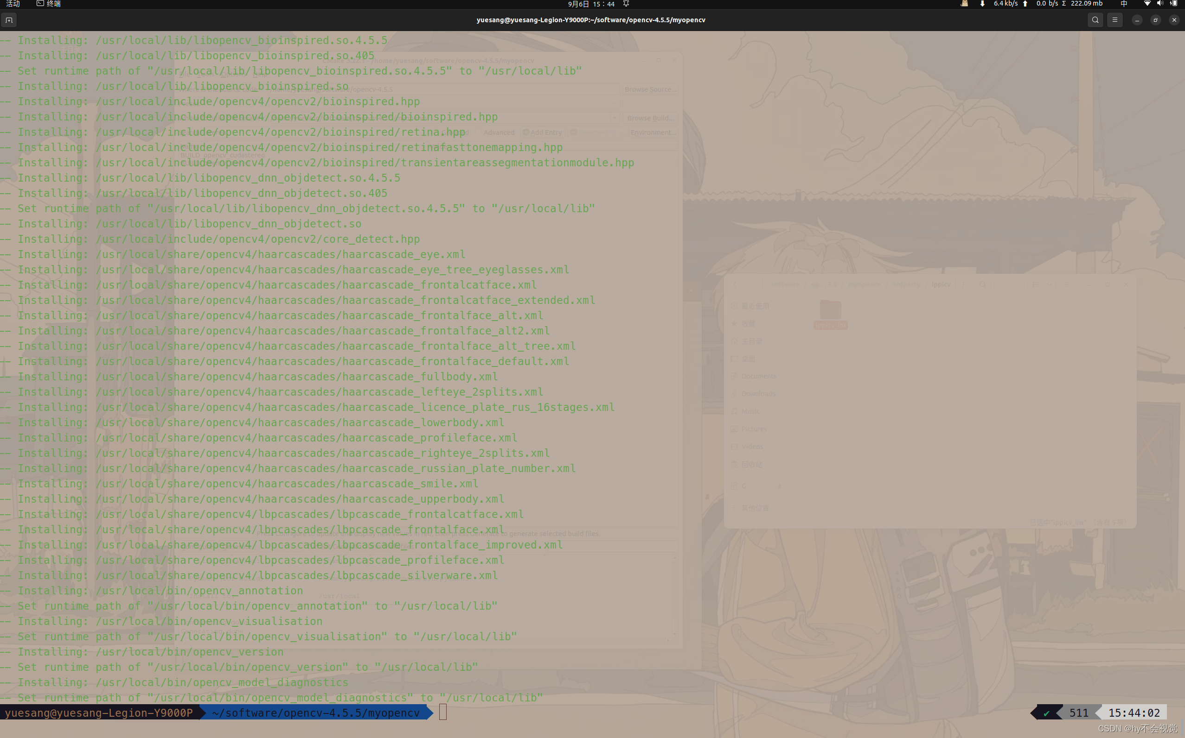Open search in the terminal title bar
This screenshot has width=1185, height=738.
[x=1095, y=20]
